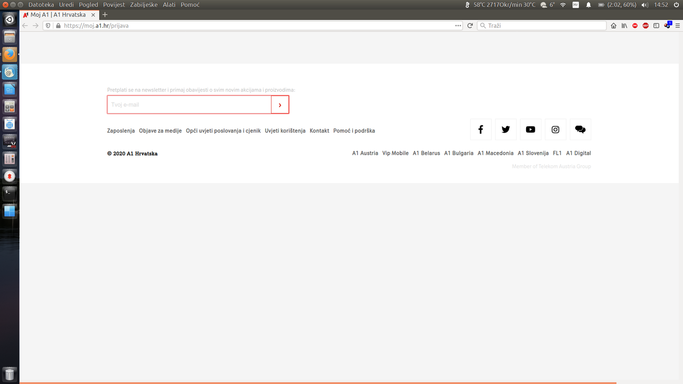Open the battery status indicator
The width and height of the screenshot is (683, 384).
click(x=617, y=5)
